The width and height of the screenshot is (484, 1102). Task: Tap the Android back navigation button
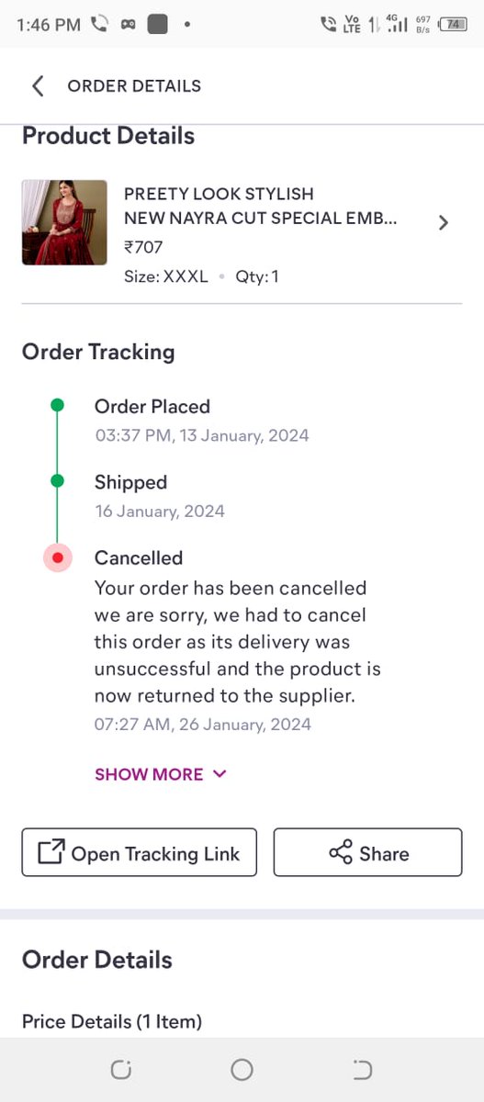[x=363, y=1070]
